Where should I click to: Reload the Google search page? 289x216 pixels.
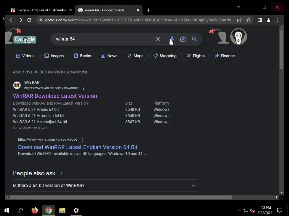click(x=29, y=20)
